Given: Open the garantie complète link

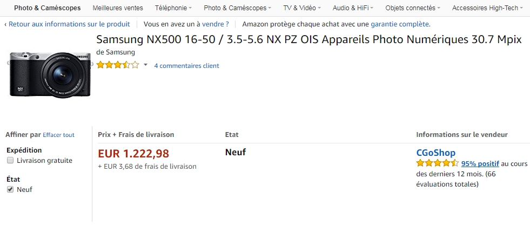Looking at the screenshot, I should coord(400,24).
